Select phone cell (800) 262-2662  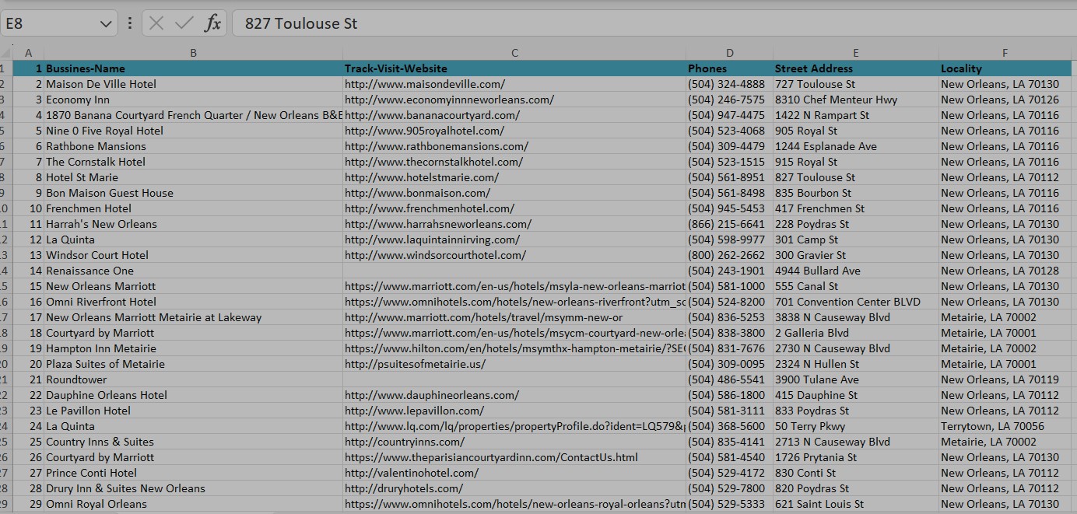[730, 255]
